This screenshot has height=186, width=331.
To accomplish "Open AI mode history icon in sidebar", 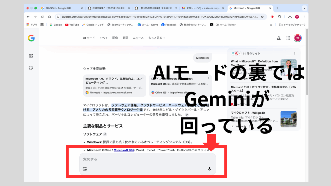I will 31,67.
